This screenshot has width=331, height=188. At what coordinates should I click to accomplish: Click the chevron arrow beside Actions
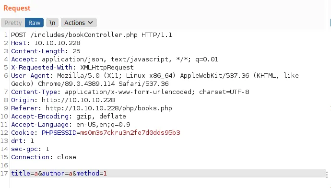pyautogui.click(x=91, y=23)
